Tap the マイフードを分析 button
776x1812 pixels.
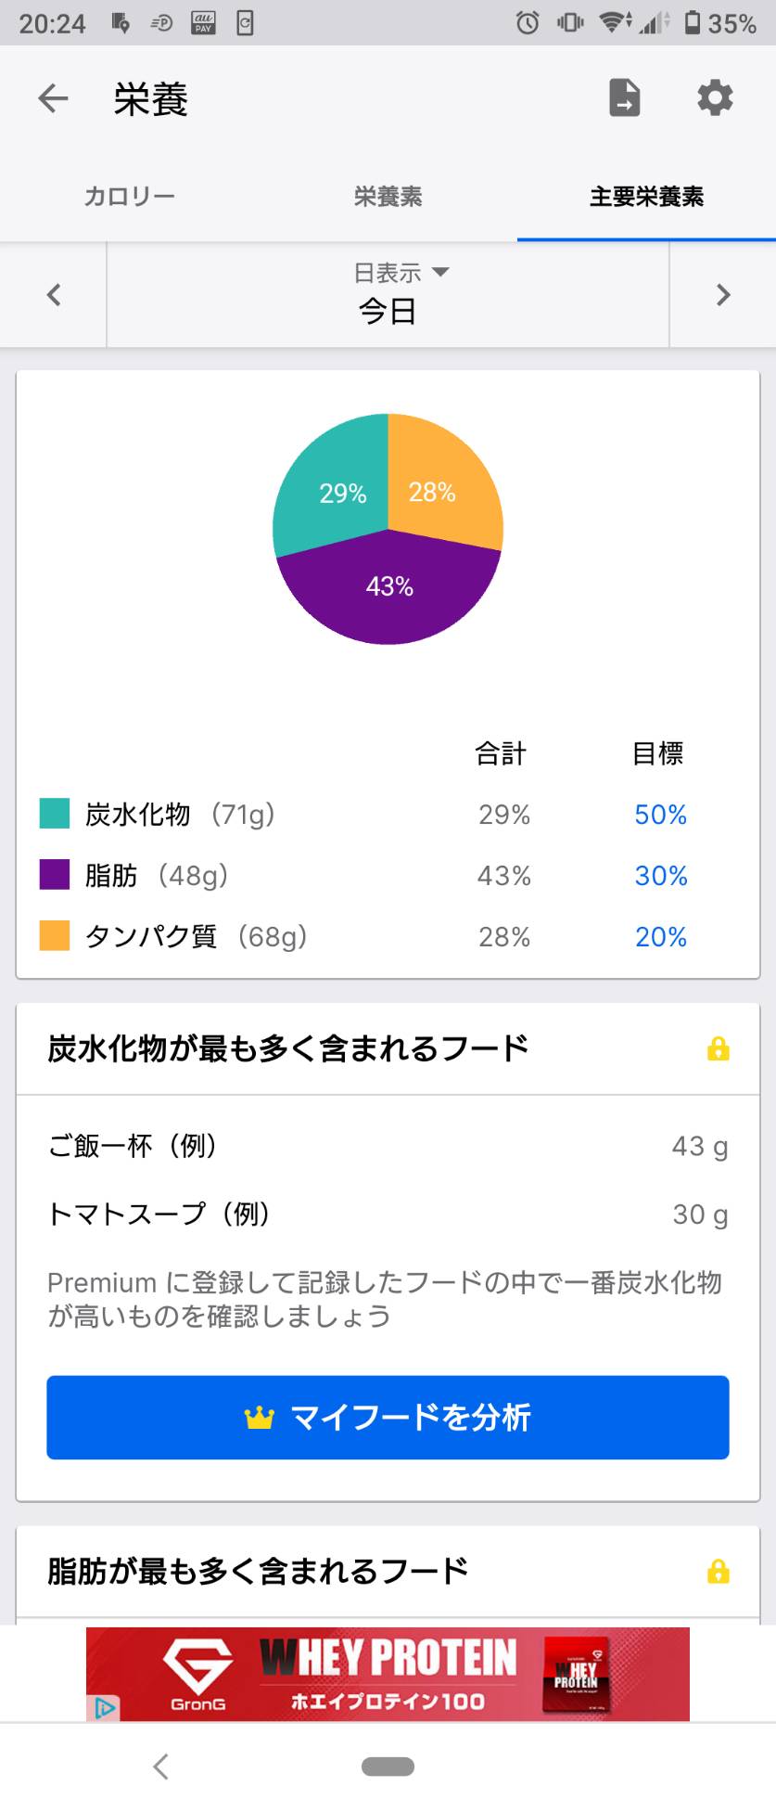point(388,1417)
